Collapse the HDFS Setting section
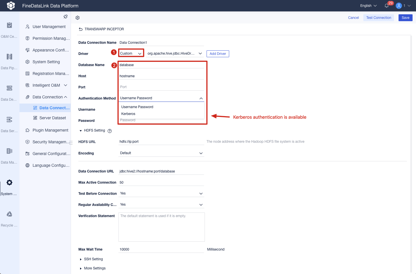The height and width of the screenshot is (274, 416). tap(80, 130)
